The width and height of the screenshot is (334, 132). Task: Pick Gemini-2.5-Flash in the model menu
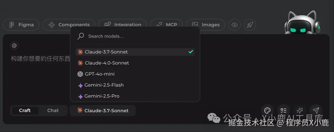pyautogui.click(x=104, y=85)
